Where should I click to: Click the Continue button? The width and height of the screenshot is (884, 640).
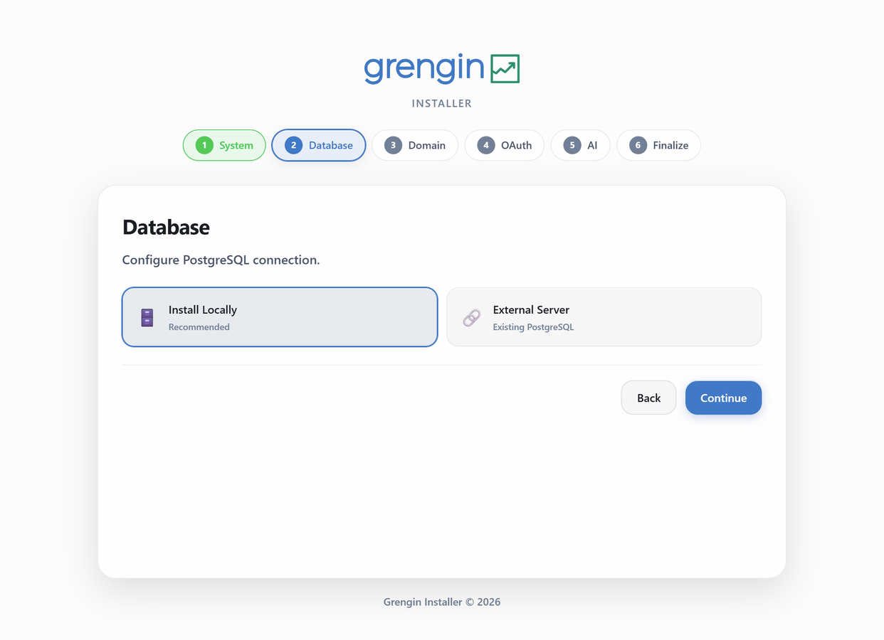723,398
